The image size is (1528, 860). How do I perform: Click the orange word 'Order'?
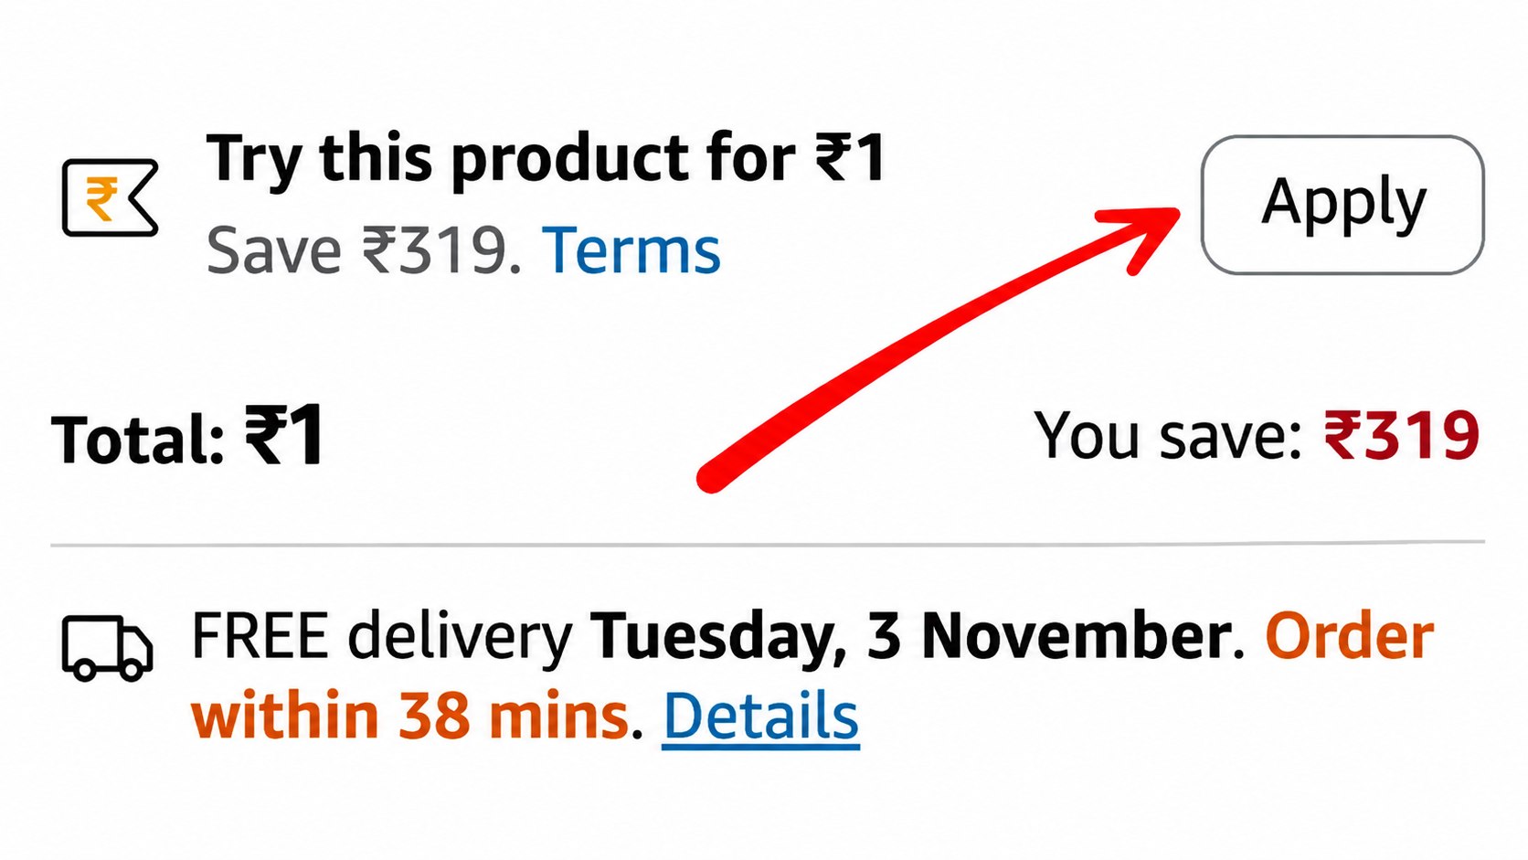coord(1349,636)
